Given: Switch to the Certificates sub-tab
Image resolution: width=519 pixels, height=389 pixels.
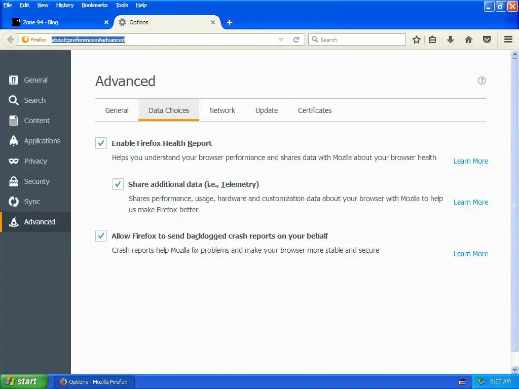Looking at the screenshot, I should coord(314,110).
